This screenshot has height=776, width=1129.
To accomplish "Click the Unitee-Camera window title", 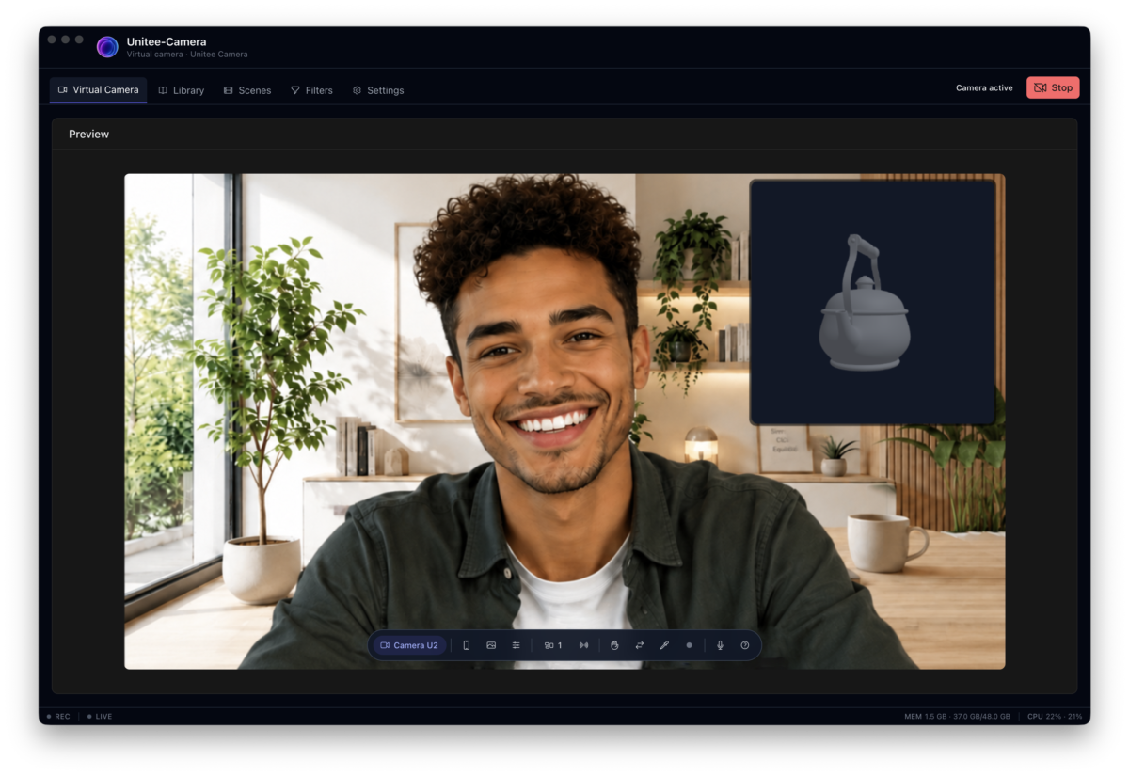I will 167,41.
